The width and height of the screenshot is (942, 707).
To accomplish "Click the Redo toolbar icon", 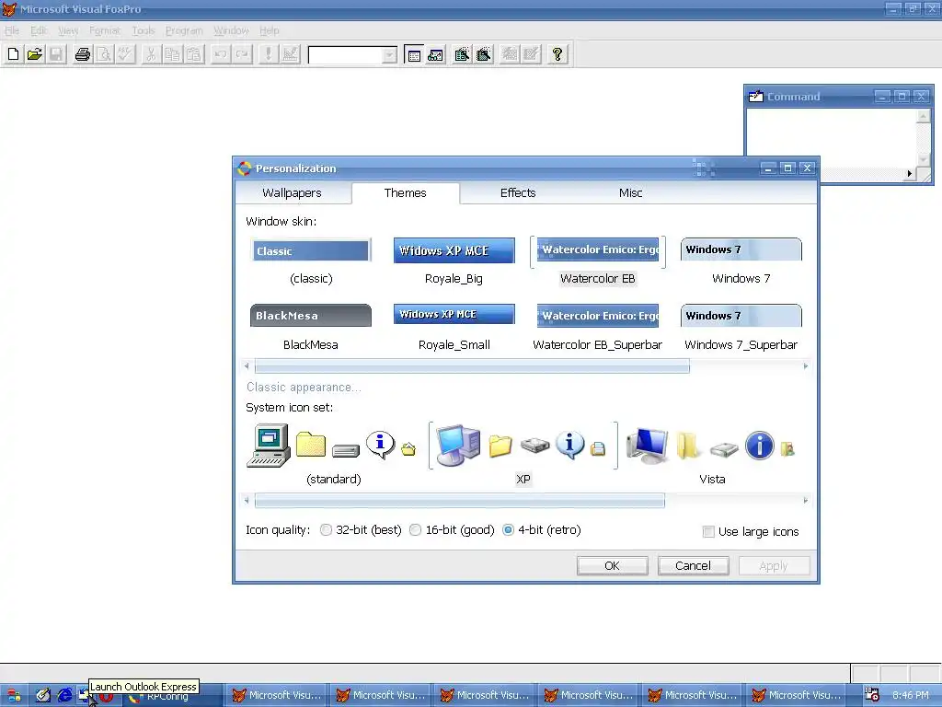I will 242,54.
